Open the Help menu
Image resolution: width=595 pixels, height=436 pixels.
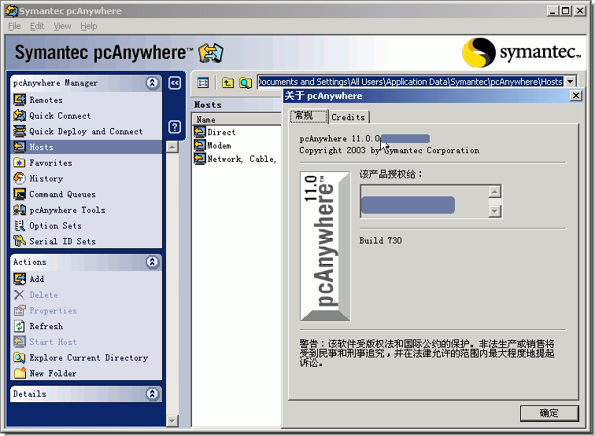click(89, 26)
